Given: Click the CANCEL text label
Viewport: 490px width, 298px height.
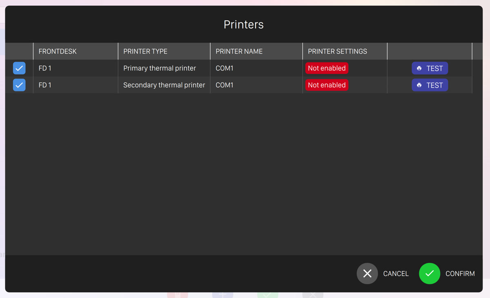Looking at the screenshot, I should tap(396, 274).
